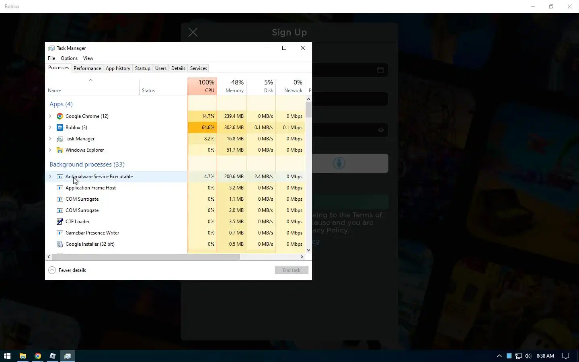Click the Apps (4) group heading
Screen dimensions: 579x362
(x=61, y=104)
